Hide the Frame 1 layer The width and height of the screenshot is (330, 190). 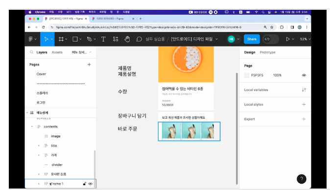91,184
